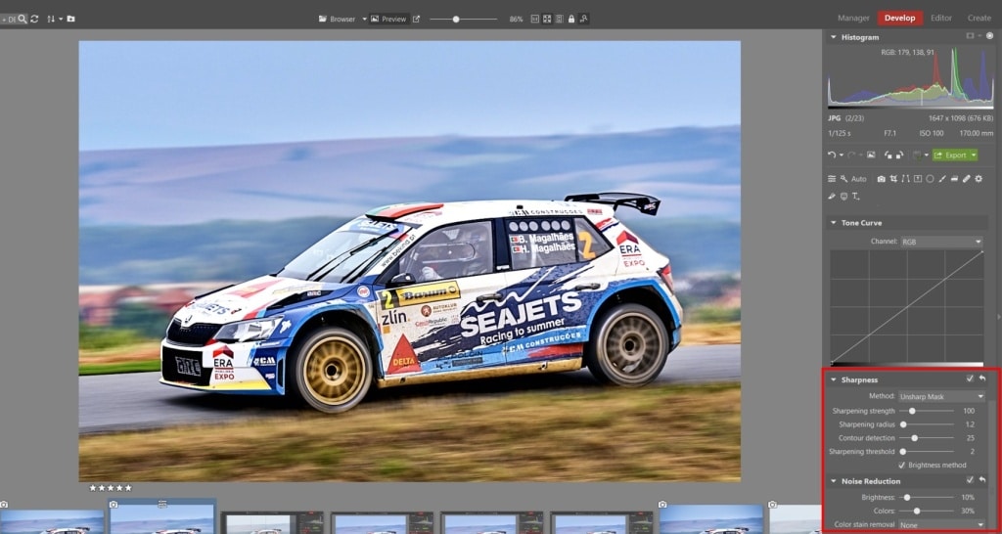Reset Sharpness with the arrow icon

[982, 378]
